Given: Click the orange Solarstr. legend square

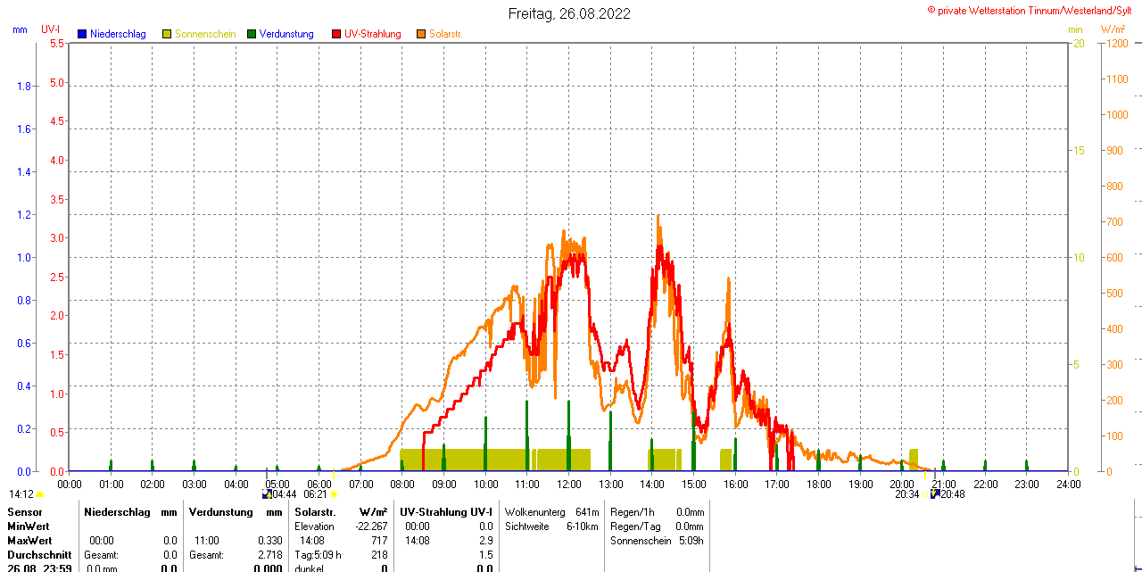Looking at the screenshot, I should tap(421, 34).
